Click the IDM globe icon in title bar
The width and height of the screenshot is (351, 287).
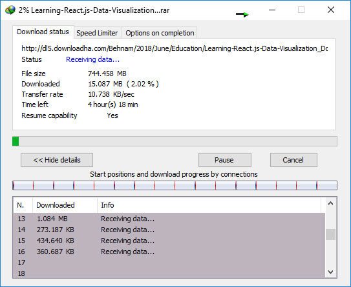click(x=10, y=10)
